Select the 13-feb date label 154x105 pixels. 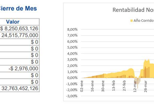pyautogui.click(x=114, y=86)
